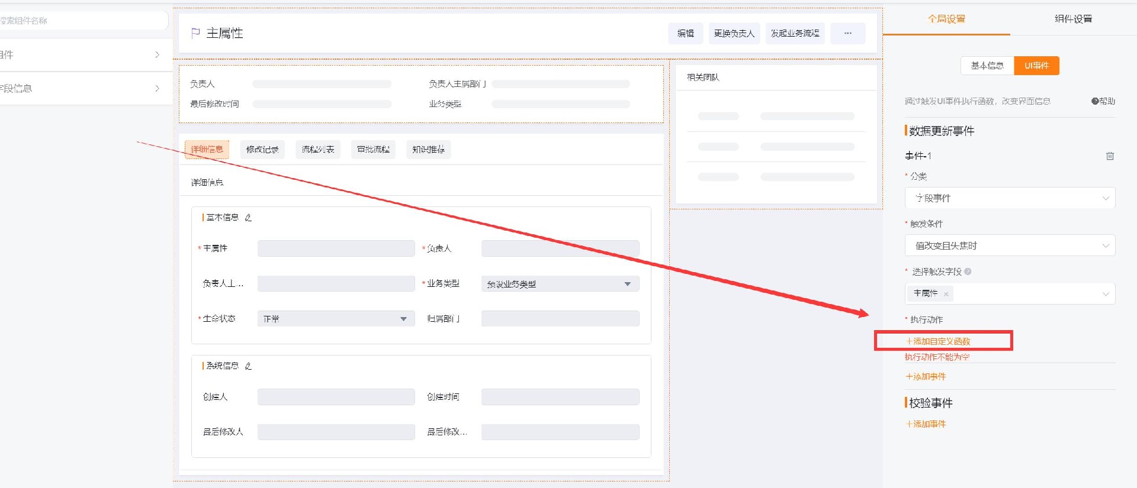Viewport: 1137px width, 488px height.
Task: Open the 修改记录 tab
Action: point(262,150)
